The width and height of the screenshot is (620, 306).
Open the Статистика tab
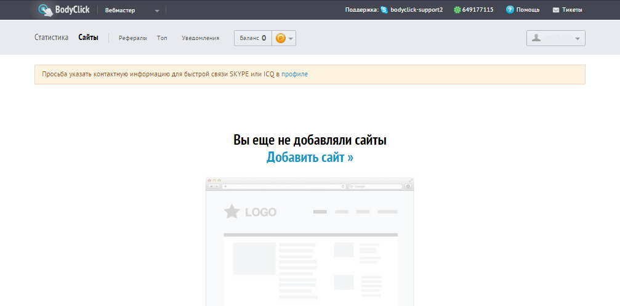click(51, 38)
